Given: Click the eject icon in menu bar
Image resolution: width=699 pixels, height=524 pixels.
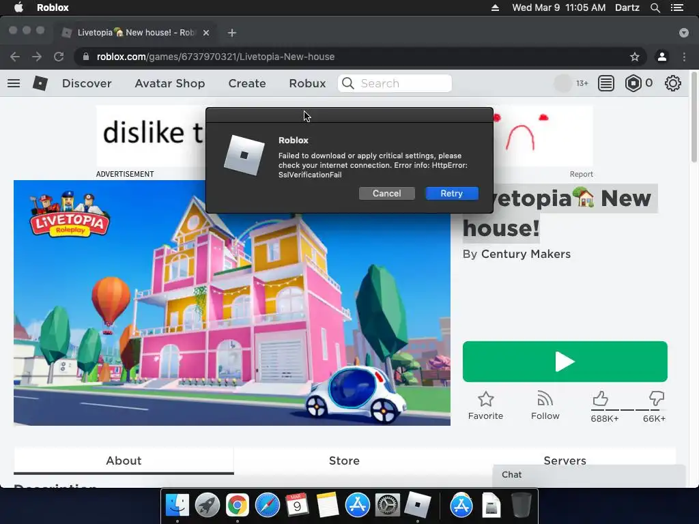Looking at the screenshot, I should click(x=495, y=8).
